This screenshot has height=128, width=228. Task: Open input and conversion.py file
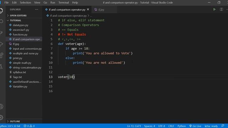pos(24,49)
